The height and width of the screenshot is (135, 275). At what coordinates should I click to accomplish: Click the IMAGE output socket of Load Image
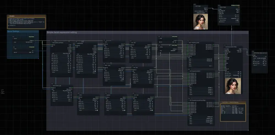(207, 8)
